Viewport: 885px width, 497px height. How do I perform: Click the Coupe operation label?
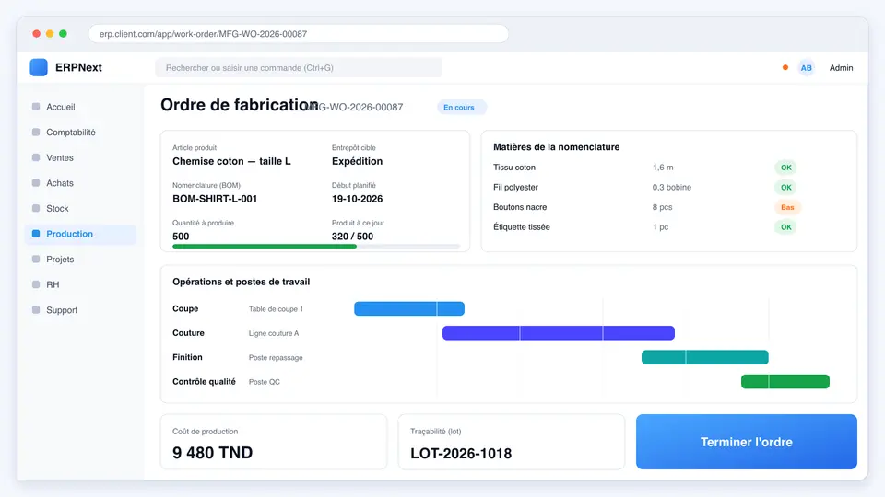(x=185, y=309)
